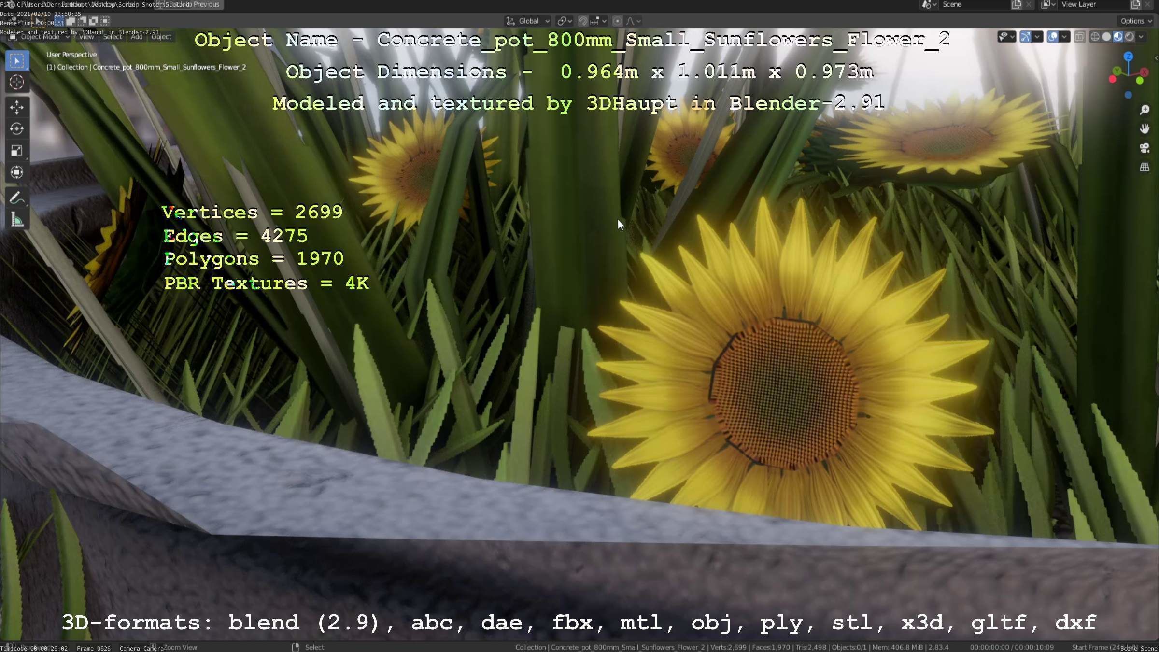Click the Tris:2,498 status bar entry

[x=811, y=647]
